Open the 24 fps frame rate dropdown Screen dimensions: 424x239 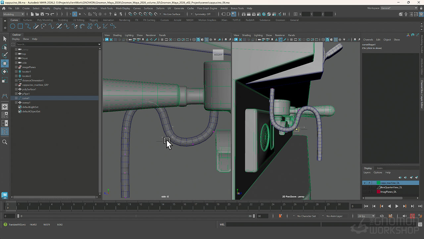tap(366, 216)
